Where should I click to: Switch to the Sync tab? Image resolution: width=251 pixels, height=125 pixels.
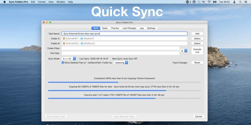96,28
